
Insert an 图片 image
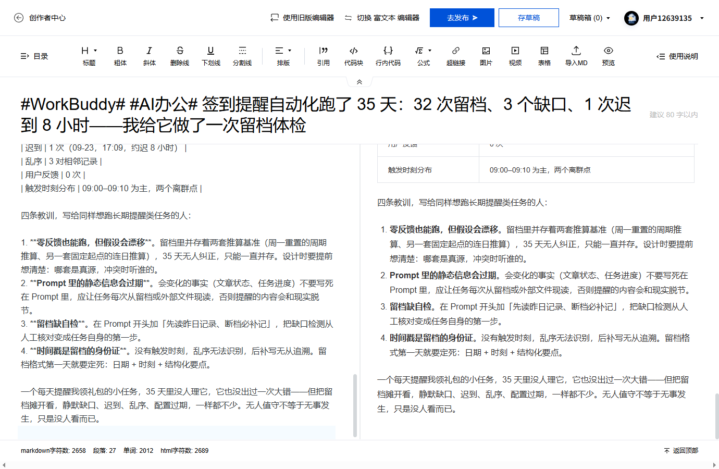click(486, 56)
